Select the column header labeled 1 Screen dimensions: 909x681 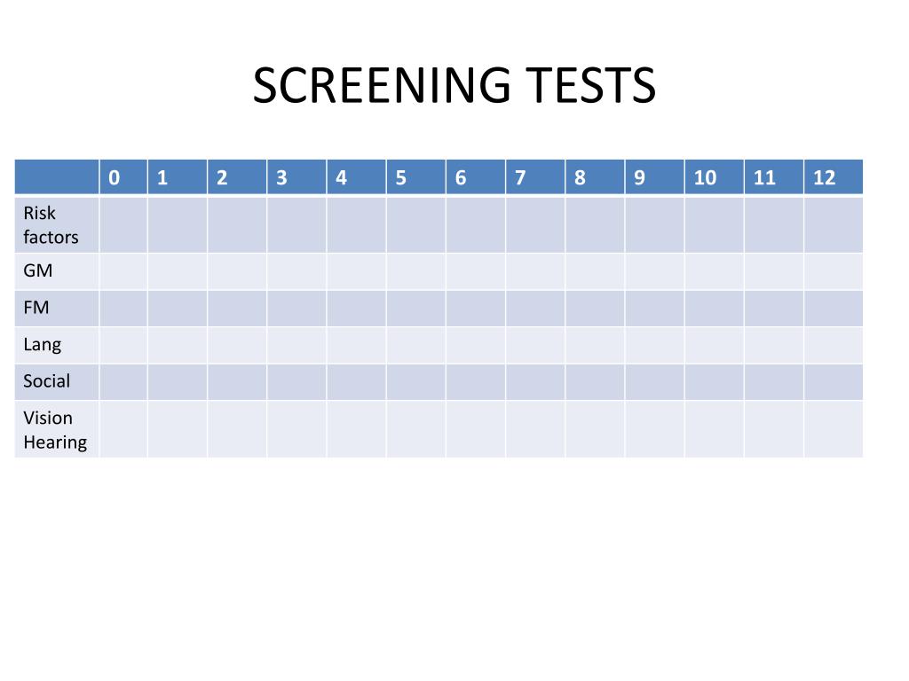point(178,176)
